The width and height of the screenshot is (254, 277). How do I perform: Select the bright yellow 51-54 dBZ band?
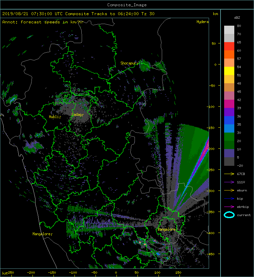click(229, 71)
